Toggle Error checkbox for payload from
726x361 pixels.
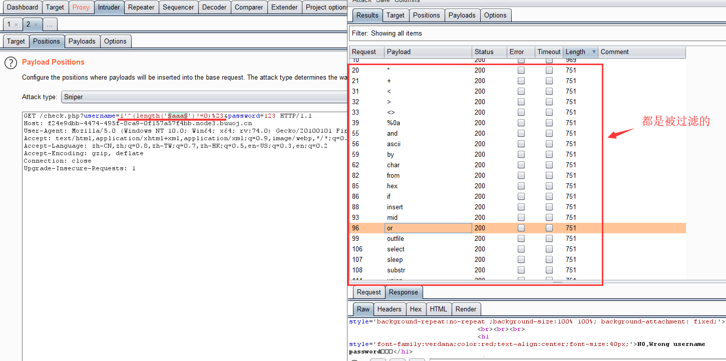click(x=521, y=175)
